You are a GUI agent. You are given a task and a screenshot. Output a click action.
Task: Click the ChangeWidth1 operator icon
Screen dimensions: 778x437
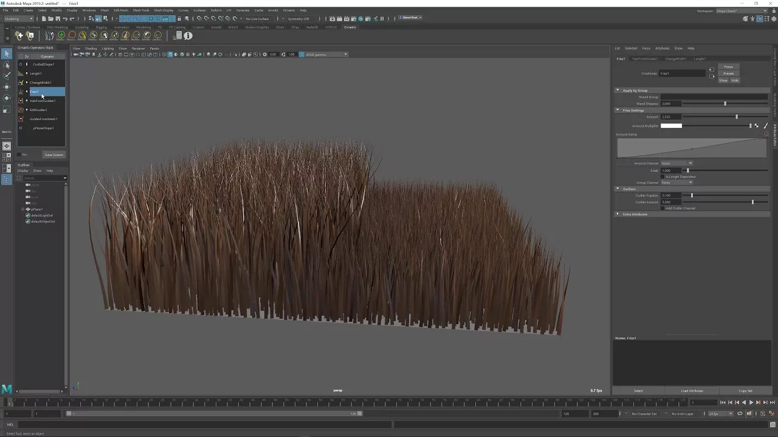(x=21, y=83)
